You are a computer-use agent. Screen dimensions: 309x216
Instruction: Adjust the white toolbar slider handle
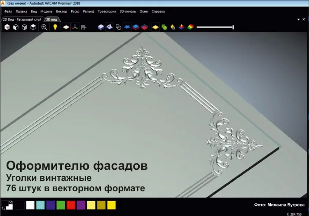(x=233, y=27)
